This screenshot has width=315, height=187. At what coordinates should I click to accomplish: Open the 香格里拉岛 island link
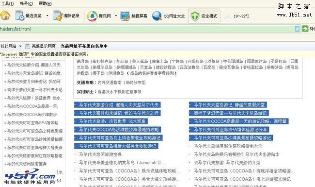click(252, 67)
